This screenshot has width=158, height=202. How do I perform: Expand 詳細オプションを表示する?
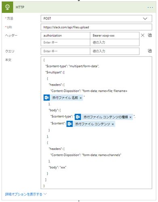point(25,194)
